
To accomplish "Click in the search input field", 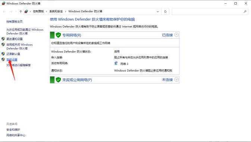I will pos(207,12).
